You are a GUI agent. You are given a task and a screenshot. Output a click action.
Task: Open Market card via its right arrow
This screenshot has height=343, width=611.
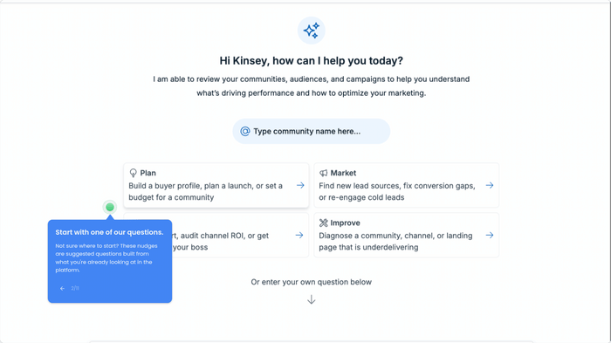click(x=490, y=186)
